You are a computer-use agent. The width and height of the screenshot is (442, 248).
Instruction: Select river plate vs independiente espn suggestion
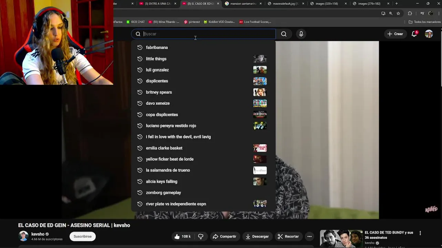(203, 204)
